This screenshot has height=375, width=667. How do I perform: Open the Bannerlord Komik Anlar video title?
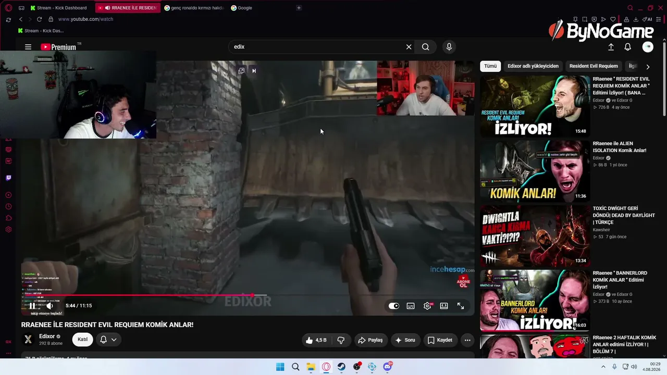(620, 280)
